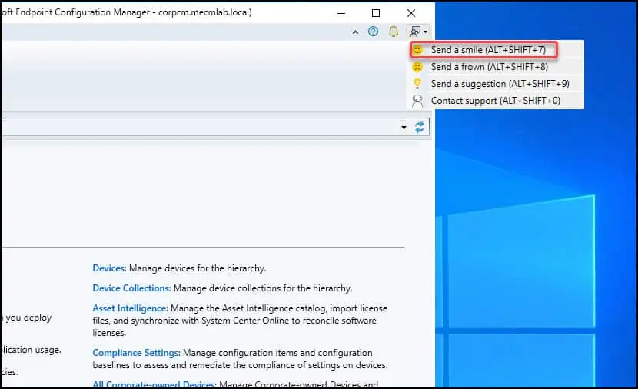
Task: Click the refresh icon in address bar
Action: [420, 127]
